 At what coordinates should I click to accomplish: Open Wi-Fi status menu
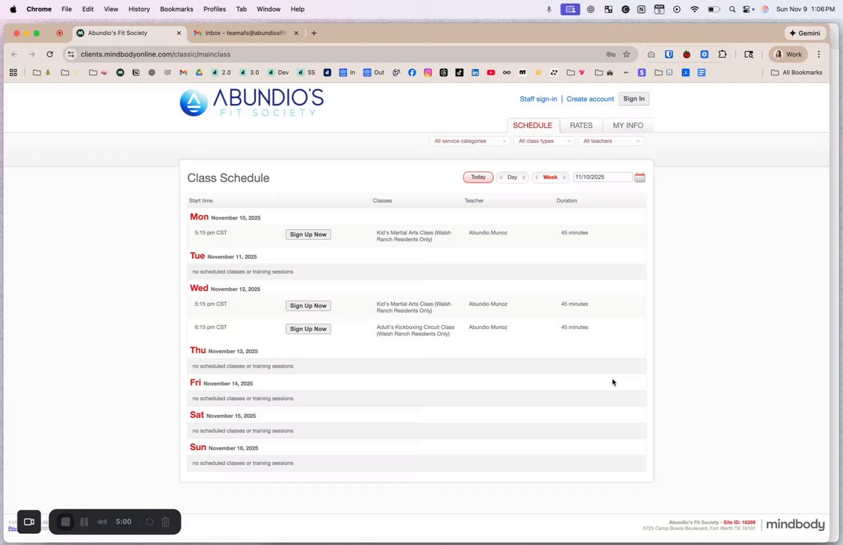tap(695, 9)
